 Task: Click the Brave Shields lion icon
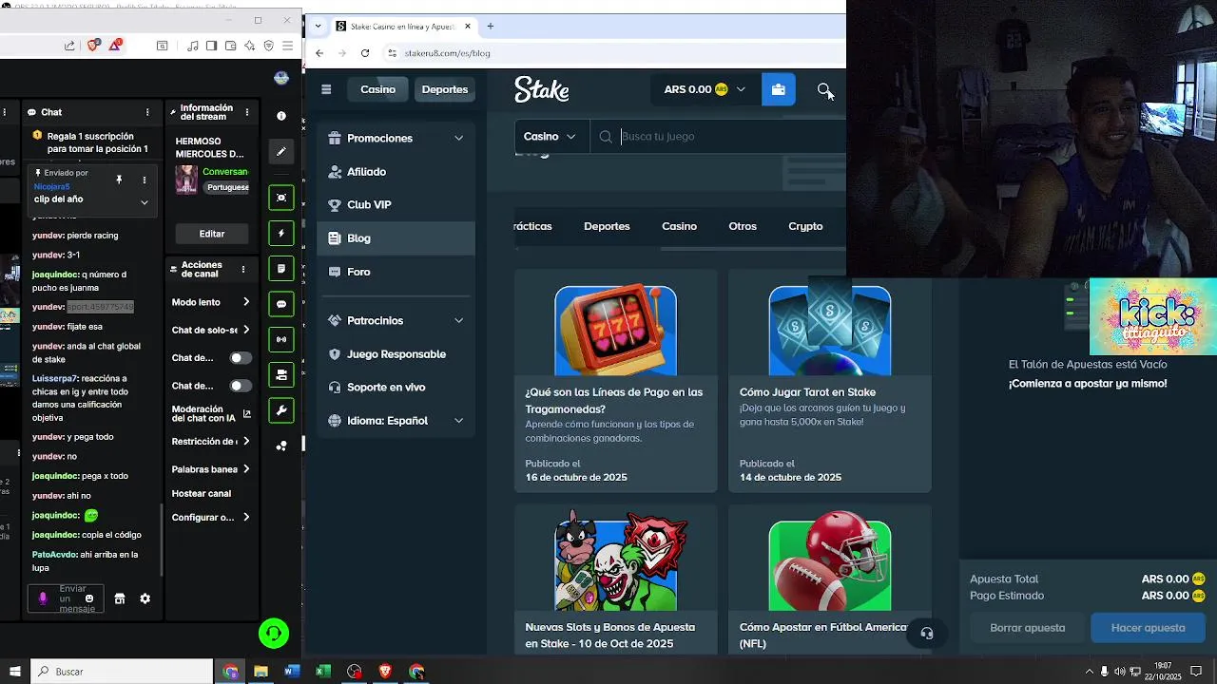pyautogui.click(x=94, y=46)
